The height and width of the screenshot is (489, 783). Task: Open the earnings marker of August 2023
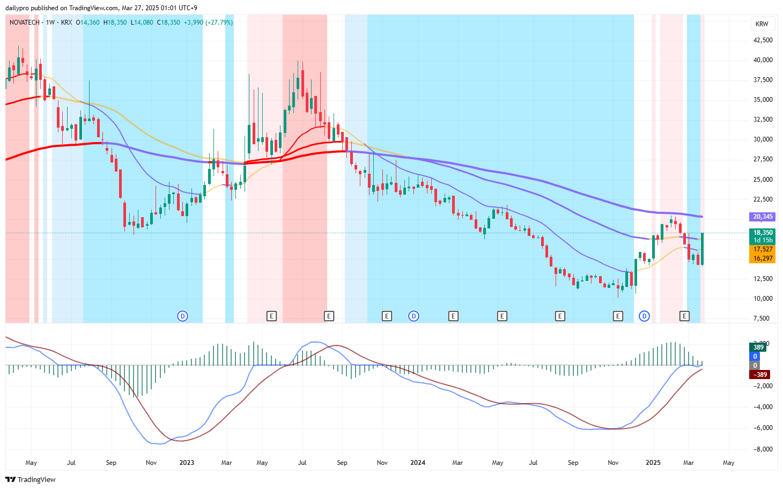tap(329, 316)
